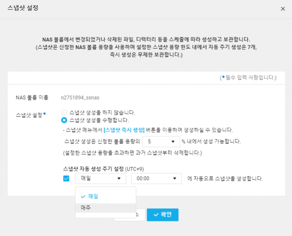Choose 매주 from the dropdown list

[106, 208]
